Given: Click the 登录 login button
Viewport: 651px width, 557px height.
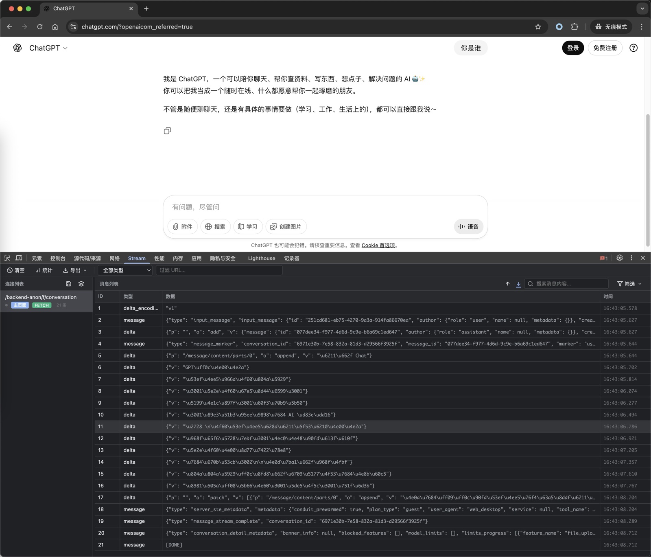Looking at the screenshot, I should coord(573,48).
